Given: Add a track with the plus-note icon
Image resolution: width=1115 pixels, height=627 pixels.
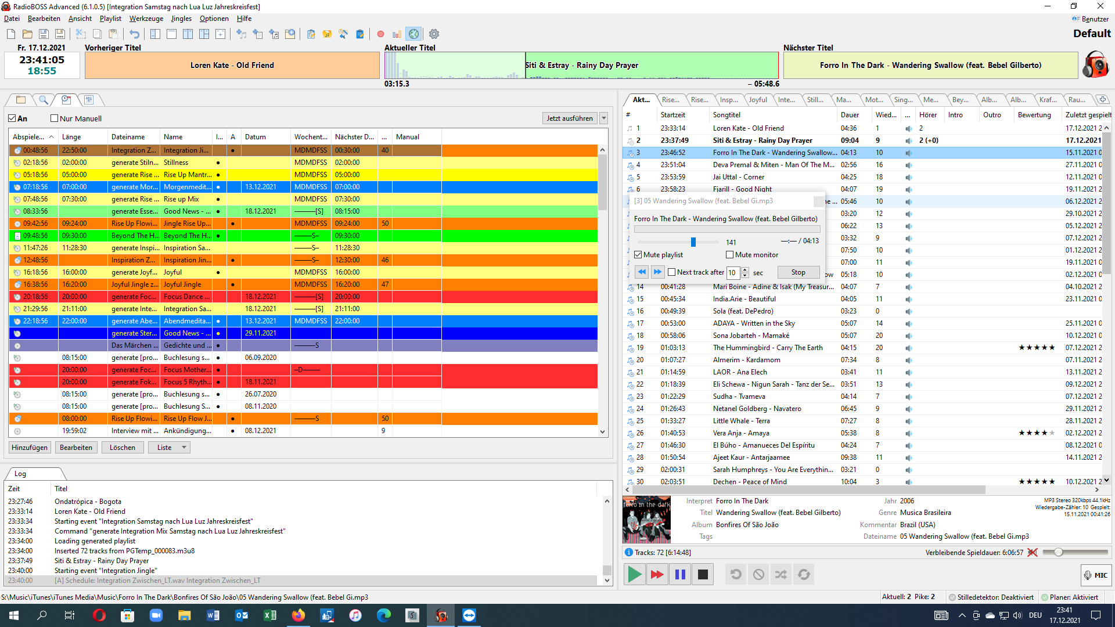Looking at the screenshot, I should 241,34.
